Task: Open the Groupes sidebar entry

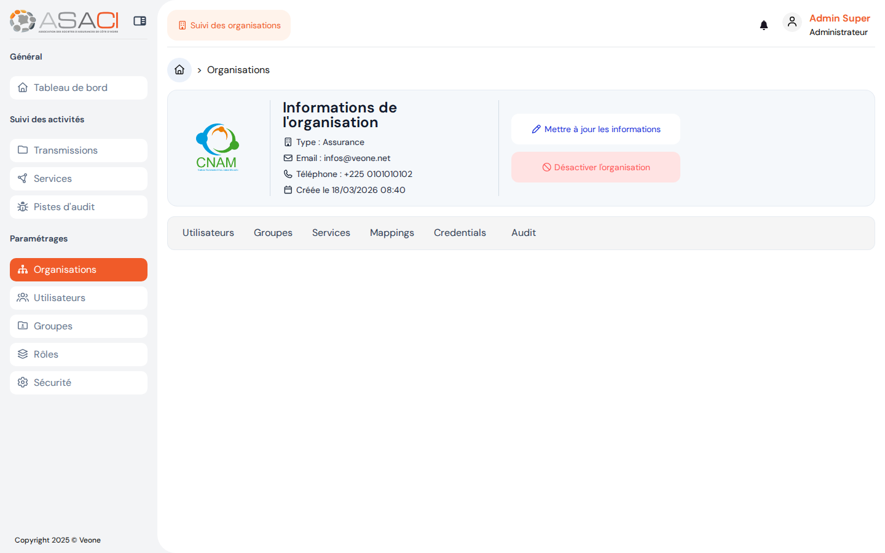Action: (53, 326)
